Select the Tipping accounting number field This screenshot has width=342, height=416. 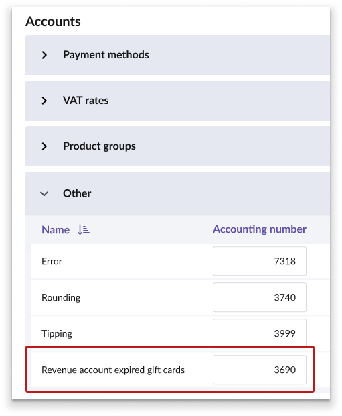coord(260,333)
